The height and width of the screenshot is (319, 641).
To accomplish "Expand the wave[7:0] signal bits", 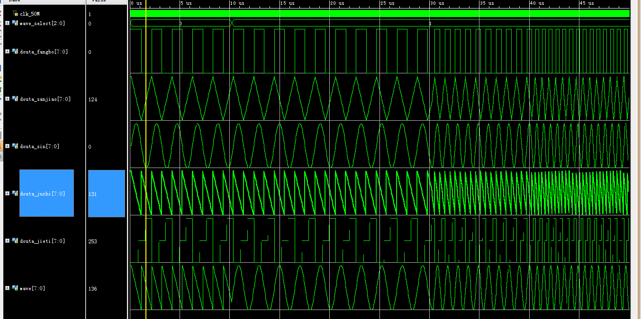I will click(x=7, y=288).
